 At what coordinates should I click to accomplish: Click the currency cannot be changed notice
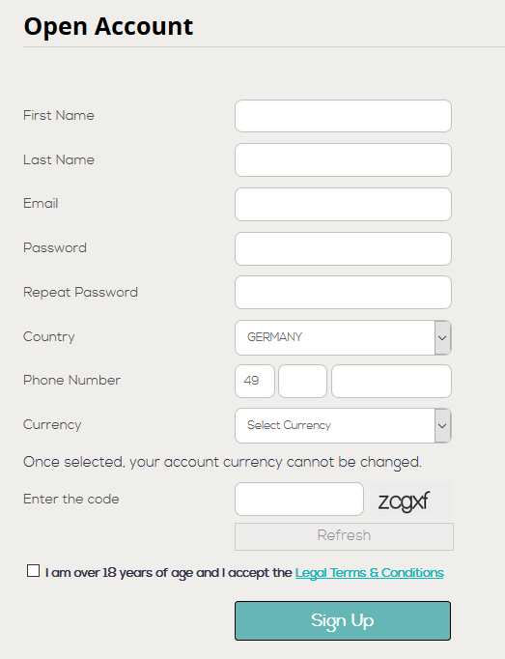tap(222, 462)
